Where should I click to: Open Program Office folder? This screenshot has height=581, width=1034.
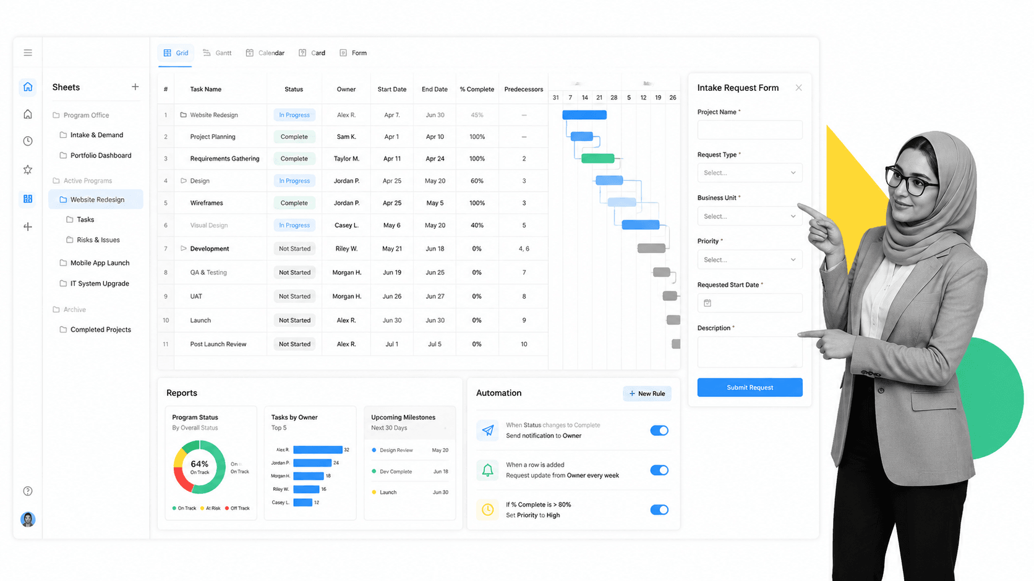[81, 115]
